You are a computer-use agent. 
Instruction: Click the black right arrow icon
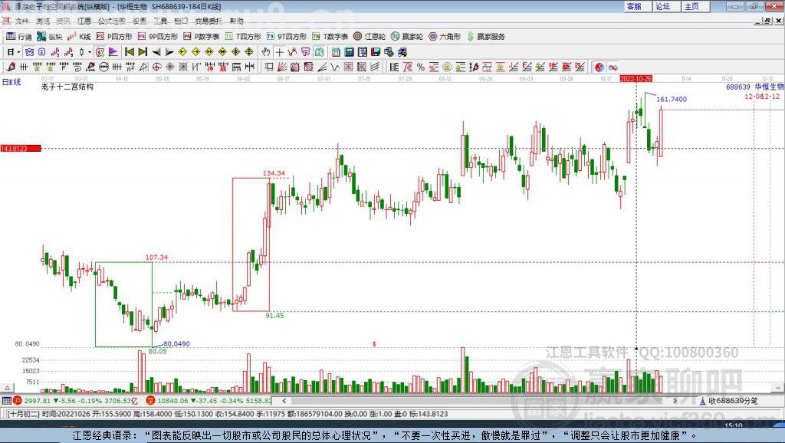pos(169,52)
